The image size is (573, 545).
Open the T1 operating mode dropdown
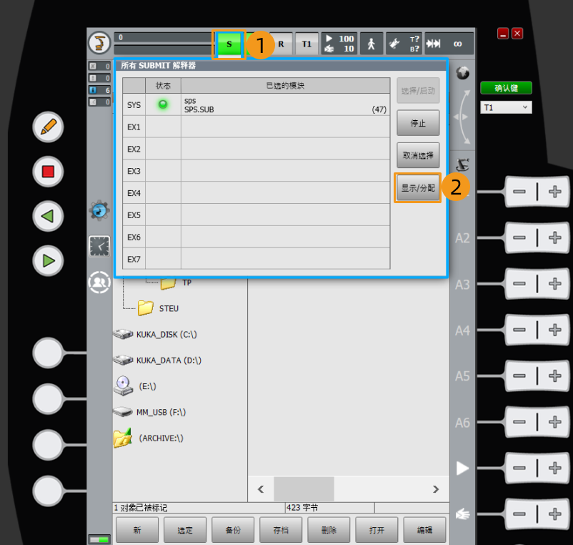tap(505, 107)
